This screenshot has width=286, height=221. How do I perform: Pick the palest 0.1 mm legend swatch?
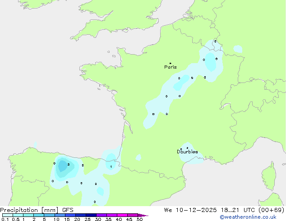click(x=7, y=215)
